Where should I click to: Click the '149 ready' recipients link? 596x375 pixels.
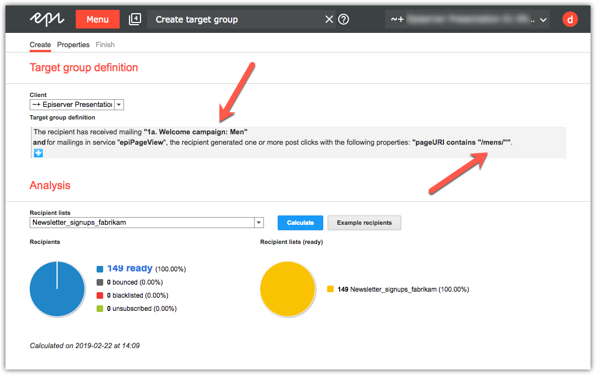[130, 269]
